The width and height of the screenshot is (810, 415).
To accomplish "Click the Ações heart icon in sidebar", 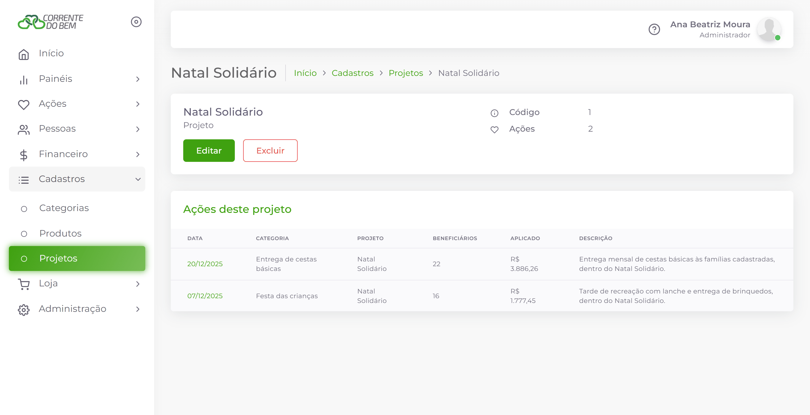I will tap(24, 105).
